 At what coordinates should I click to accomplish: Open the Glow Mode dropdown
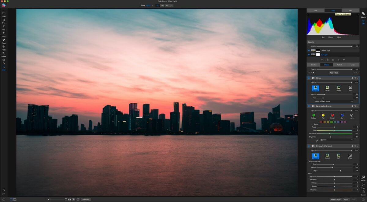(334, 101)
